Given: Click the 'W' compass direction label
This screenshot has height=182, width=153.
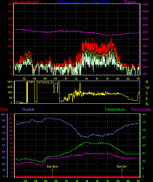Looking at the screenshot, I should click(x=147, y=88).
